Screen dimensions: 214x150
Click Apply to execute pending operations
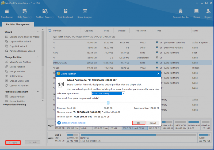tap(13, 142)
